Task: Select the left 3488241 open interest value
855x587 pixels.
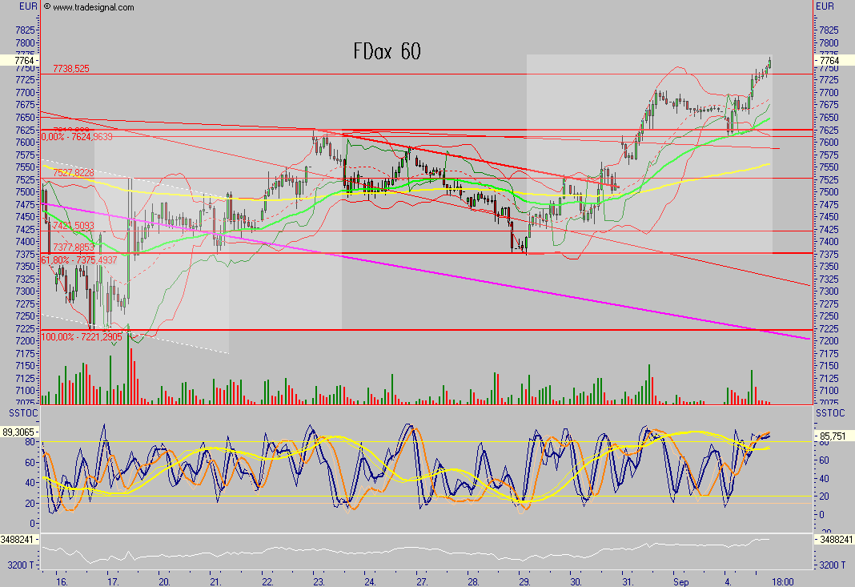Action: [x=20, y=541]
